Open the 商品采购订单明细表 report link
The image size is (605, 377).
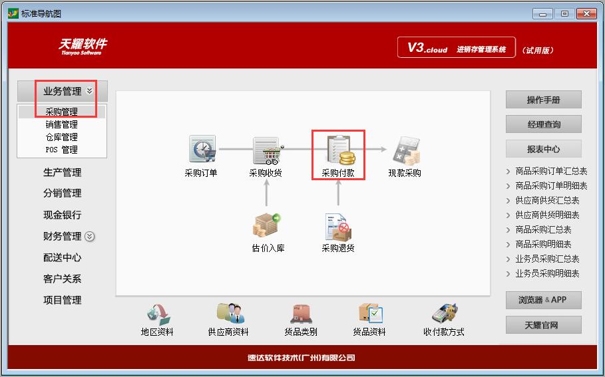coord(551,186)
